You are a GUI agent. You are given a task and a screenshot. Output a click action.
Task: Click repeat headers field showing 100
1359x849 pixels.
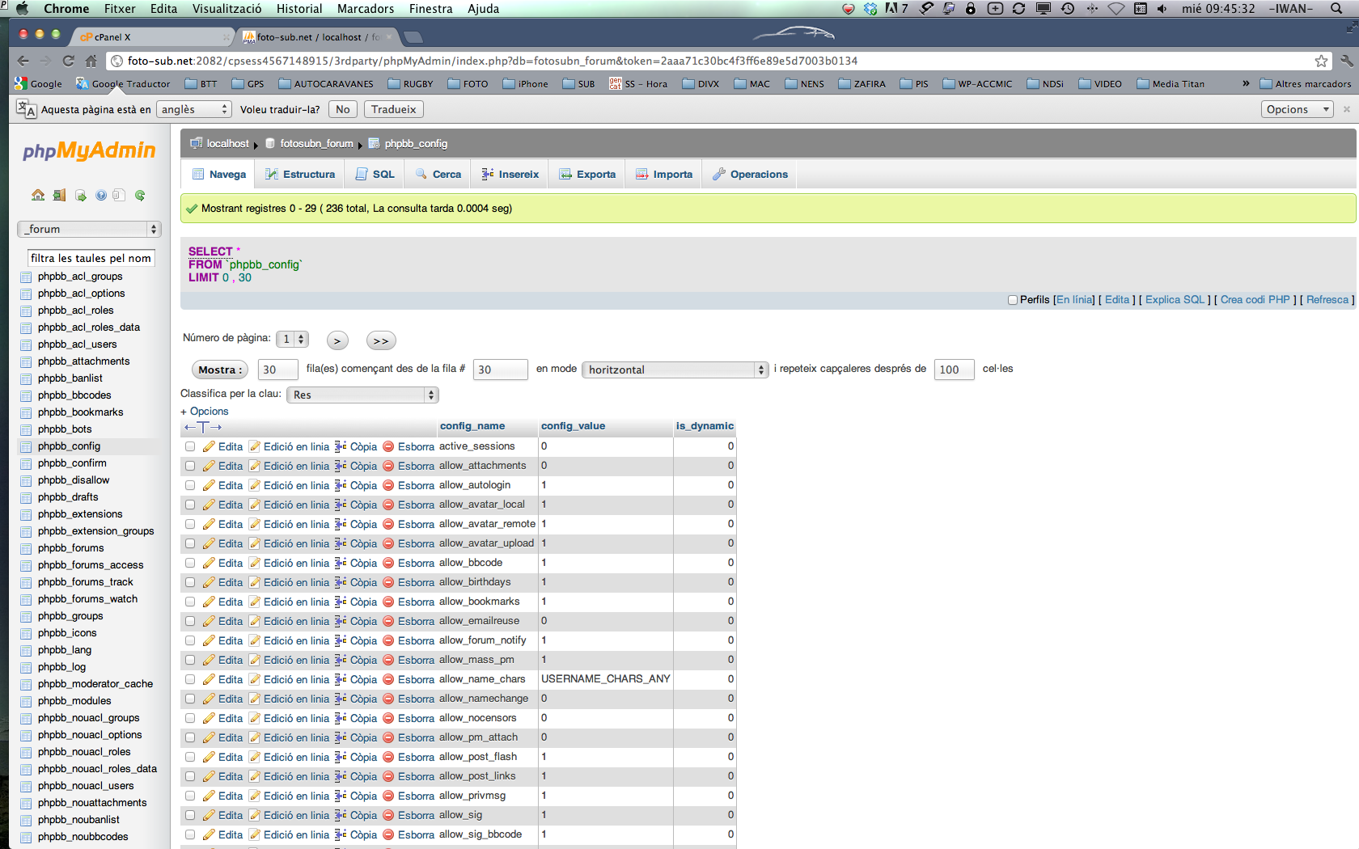tap(954, 370)
